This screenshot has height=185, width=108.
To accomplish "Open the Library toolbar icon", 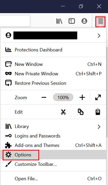I will pyautogui.click(x=59, y=21).
